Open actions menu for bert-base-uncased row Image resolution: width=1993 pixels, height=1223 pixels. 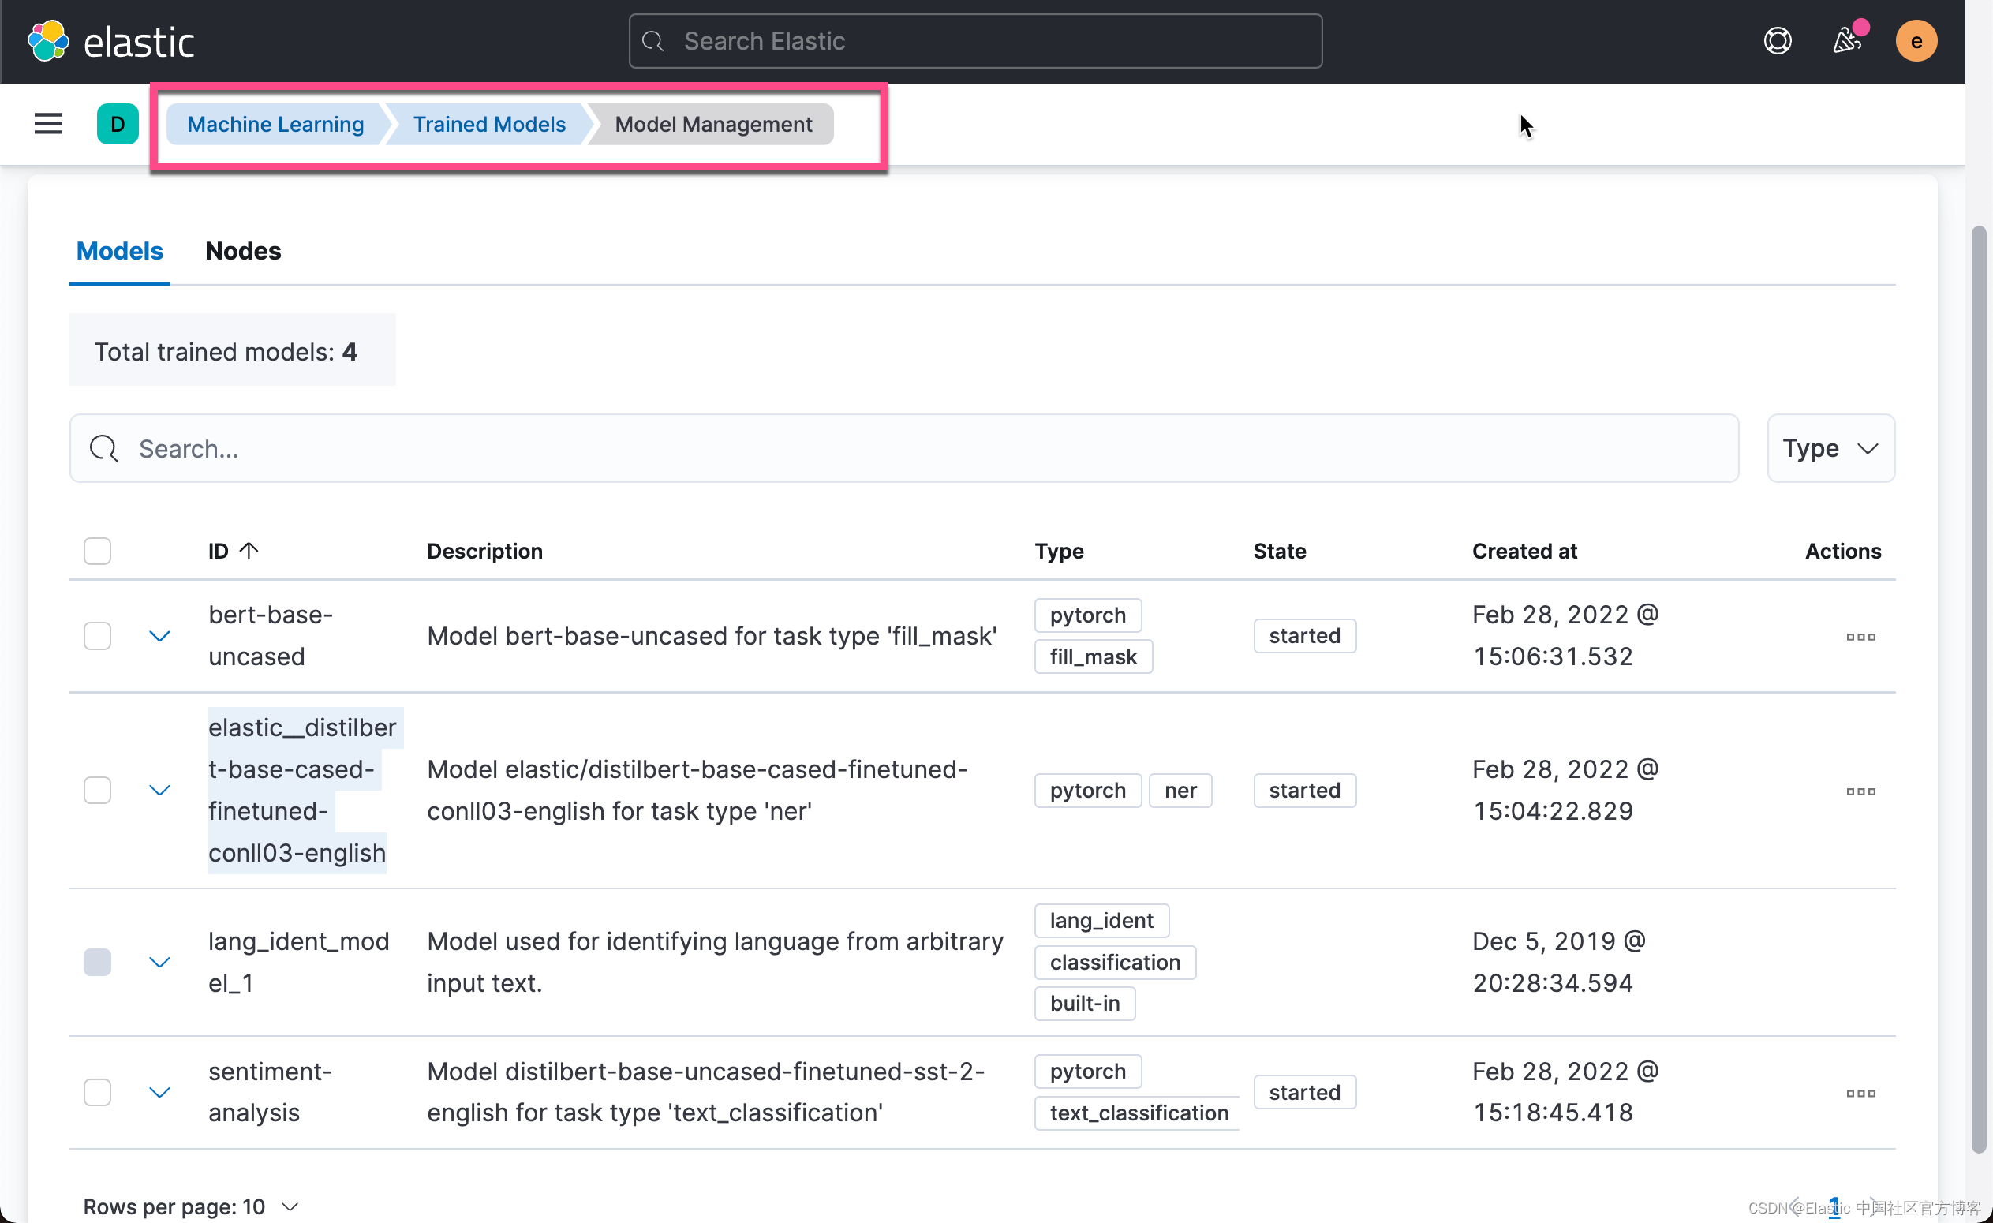tap(1860, 637)
